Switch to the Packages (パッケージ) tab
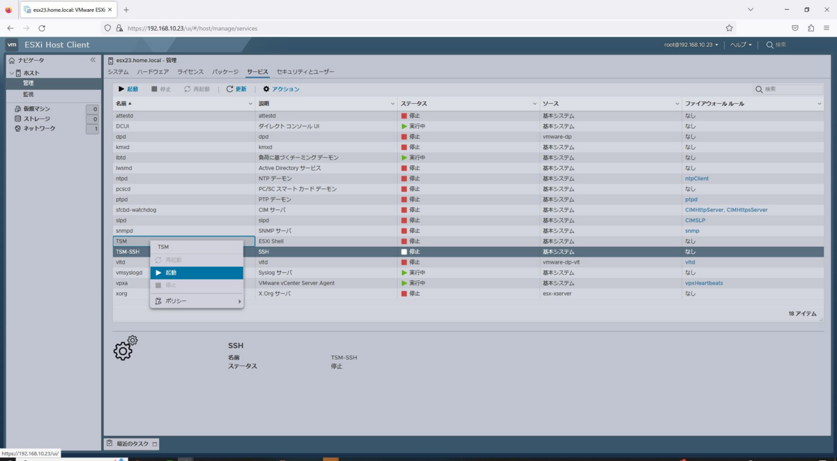The image size is (837, 461). [x=225, y=72]
